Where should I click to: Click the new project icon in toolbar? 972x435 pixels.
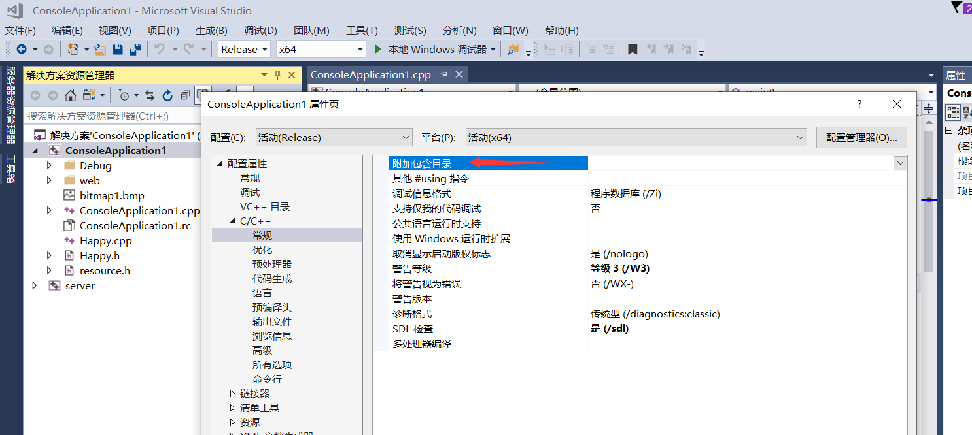click(x=73, y=49)
